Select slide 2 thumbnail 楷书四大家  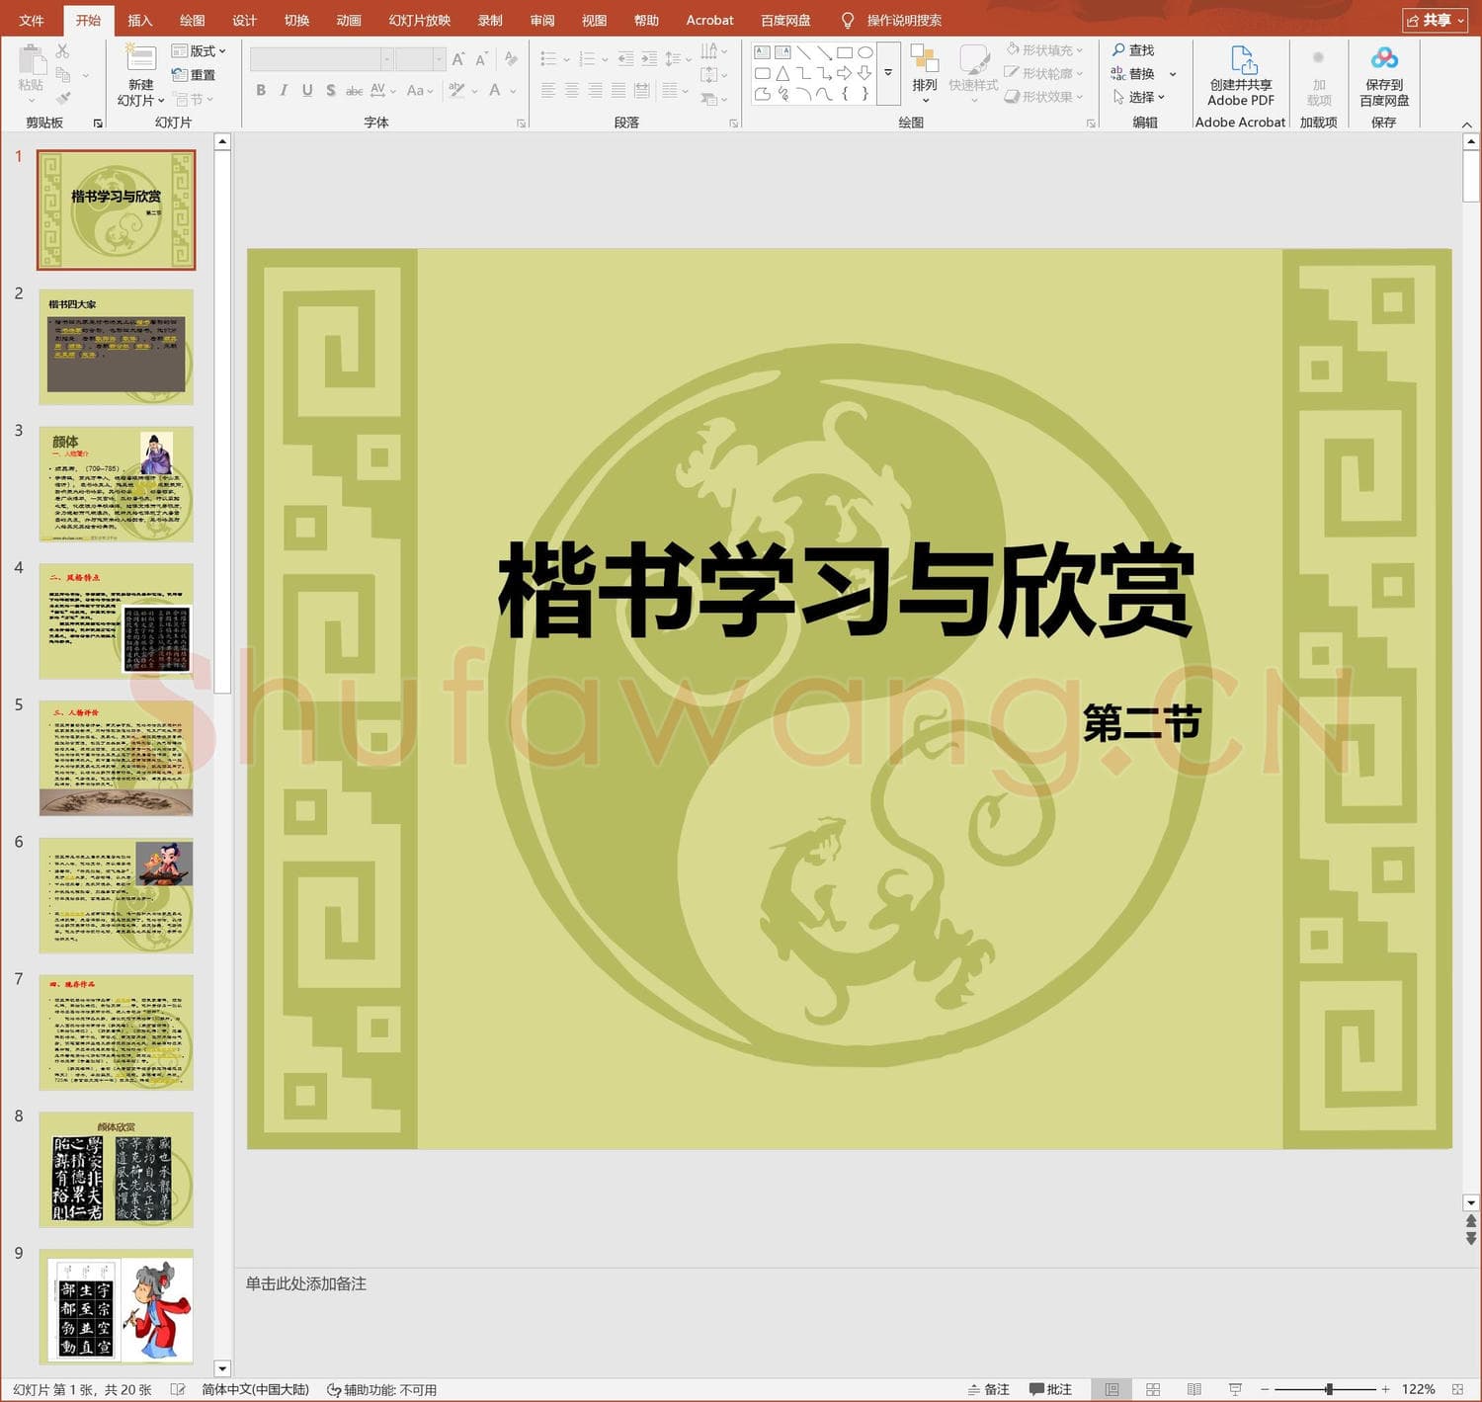pyautogui.click(x=117, y=347)
